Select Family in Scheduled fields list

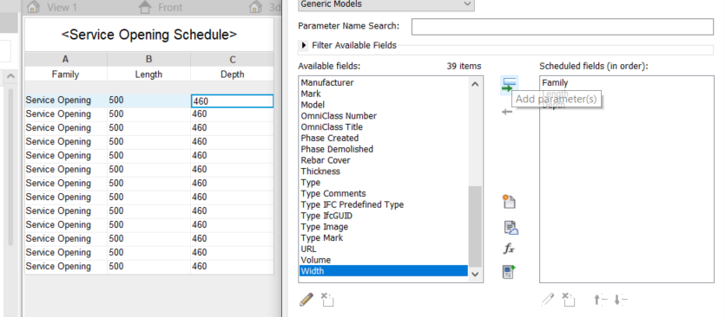555,82
